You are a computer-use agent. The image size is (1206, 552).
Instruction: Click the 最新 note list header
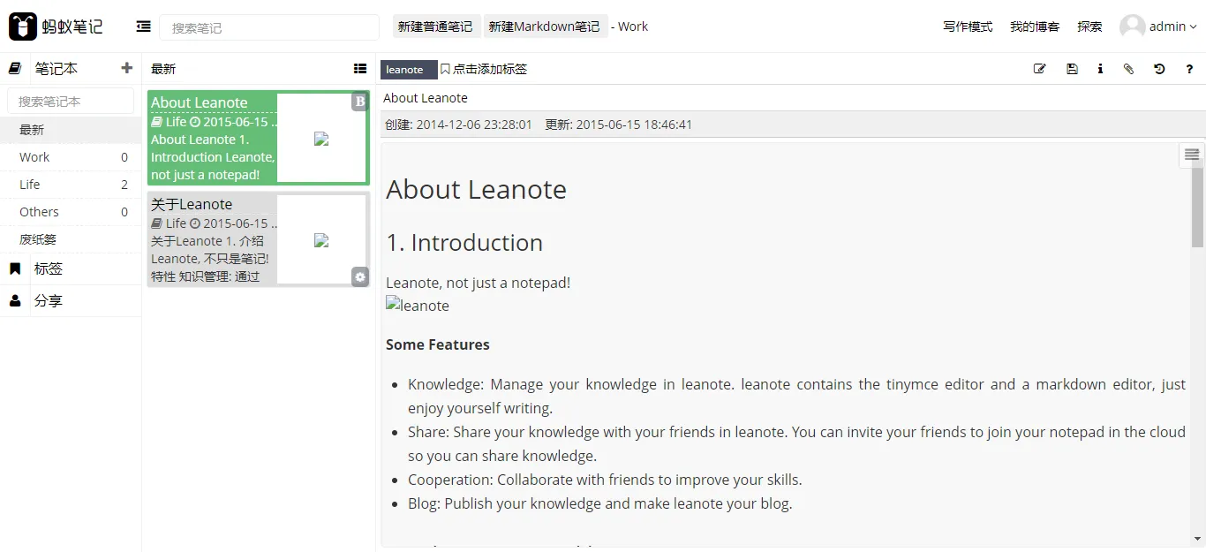[163, 69]
